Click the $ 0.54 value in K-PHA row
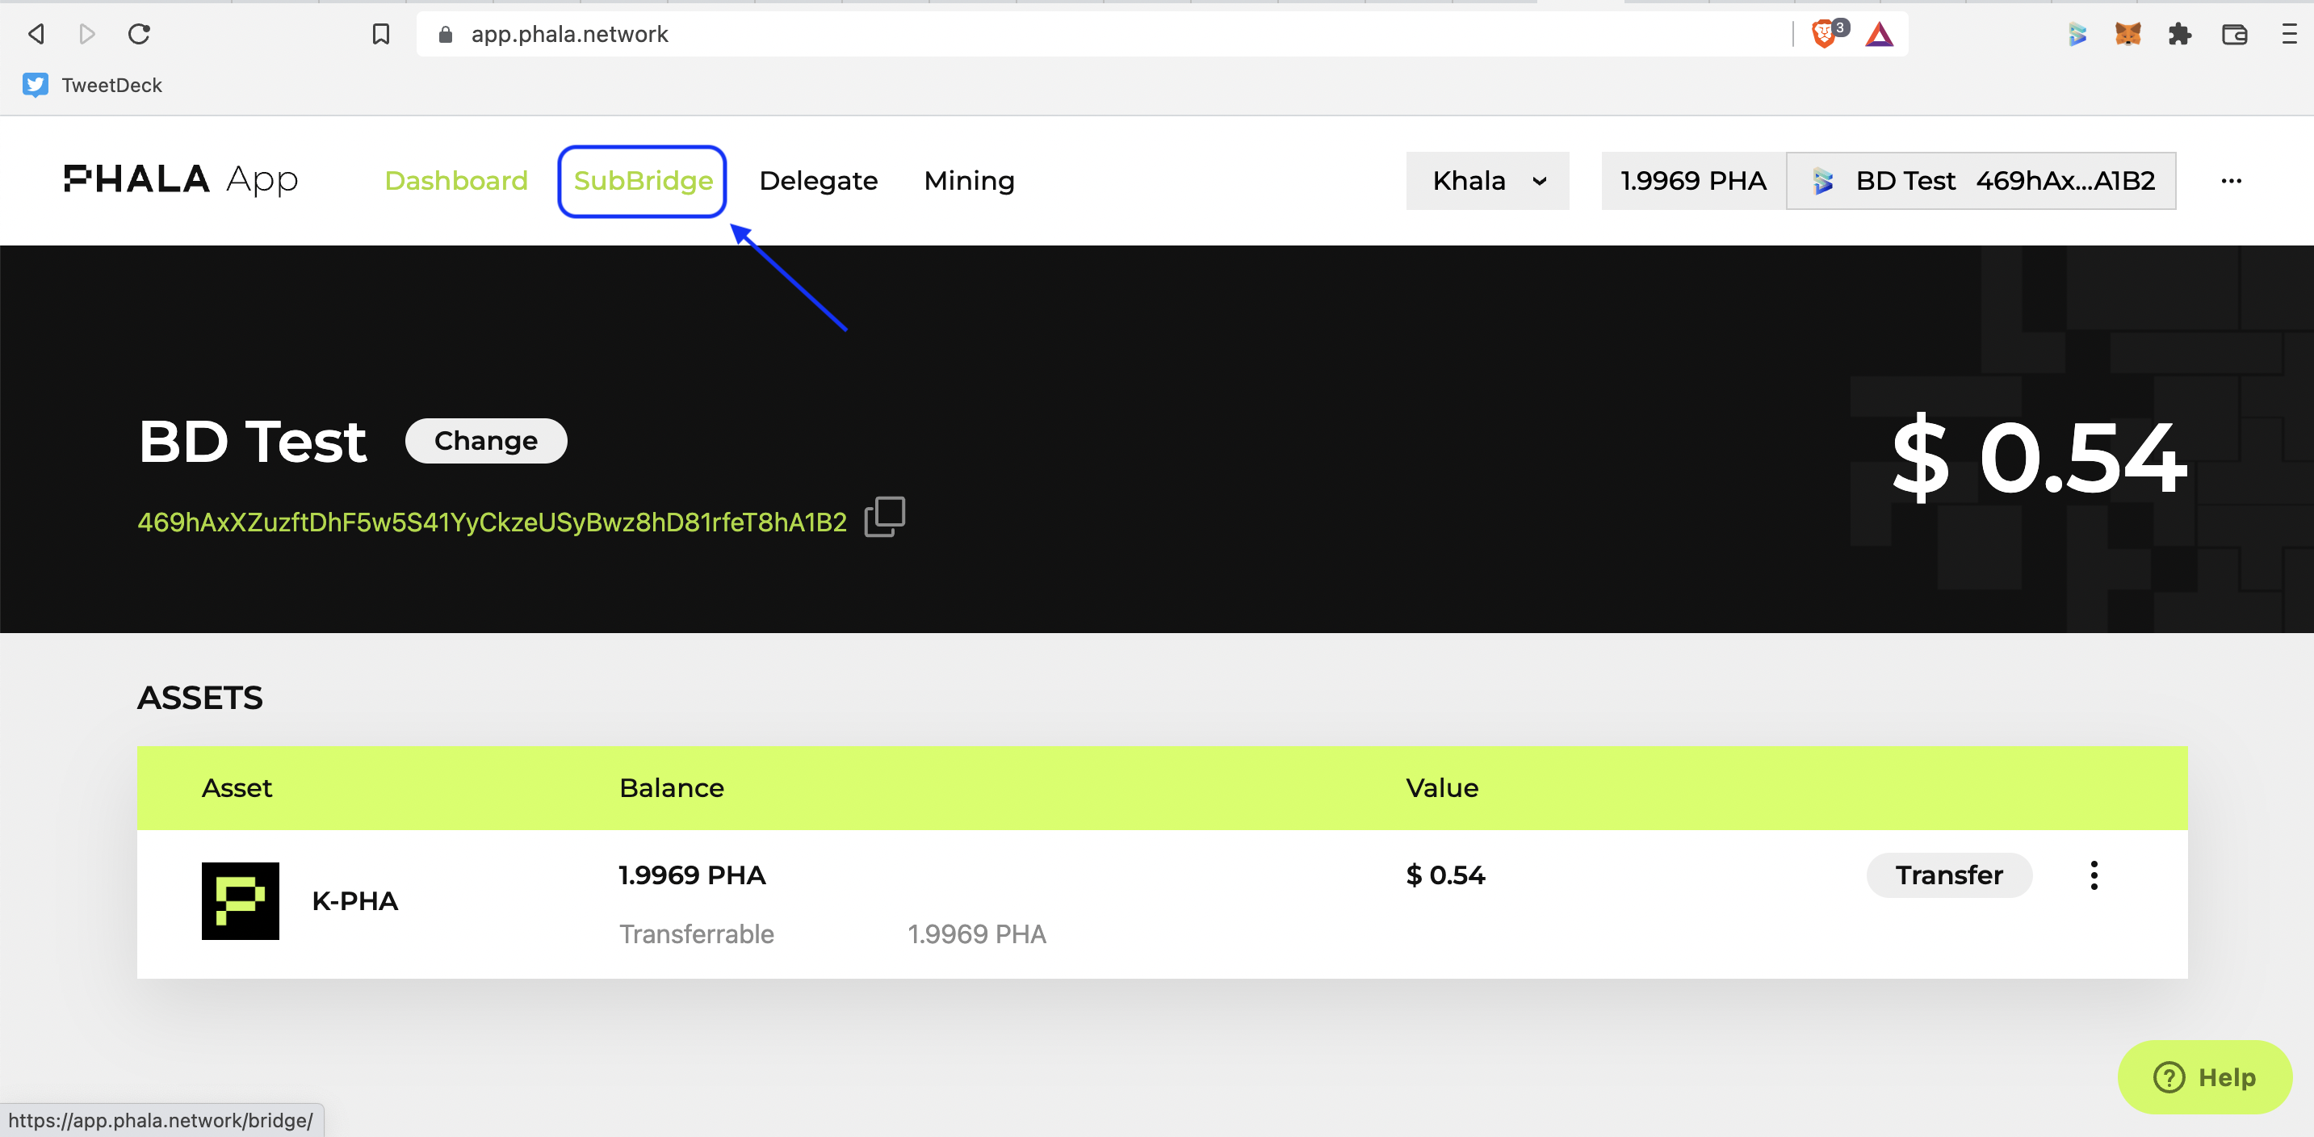The width and height of the screenshot is (2314, 1137). tap(1445, 875)
